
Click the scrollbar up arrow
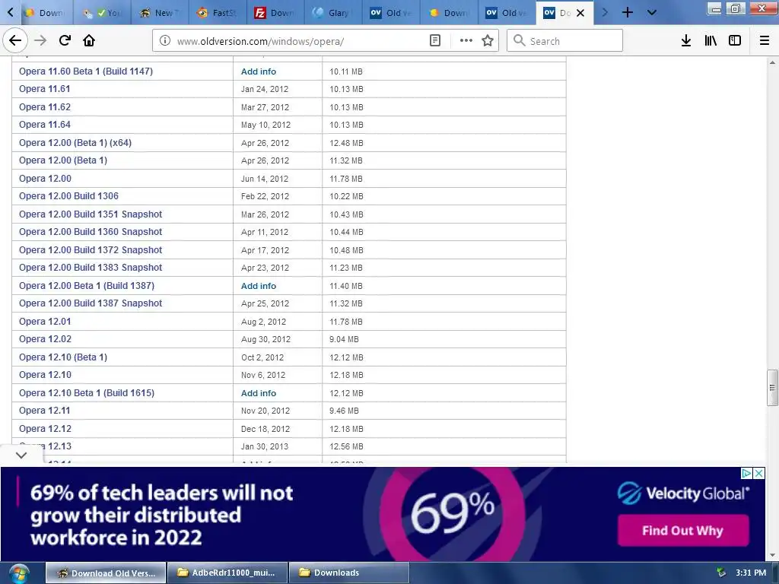click(x=772, y=62)
